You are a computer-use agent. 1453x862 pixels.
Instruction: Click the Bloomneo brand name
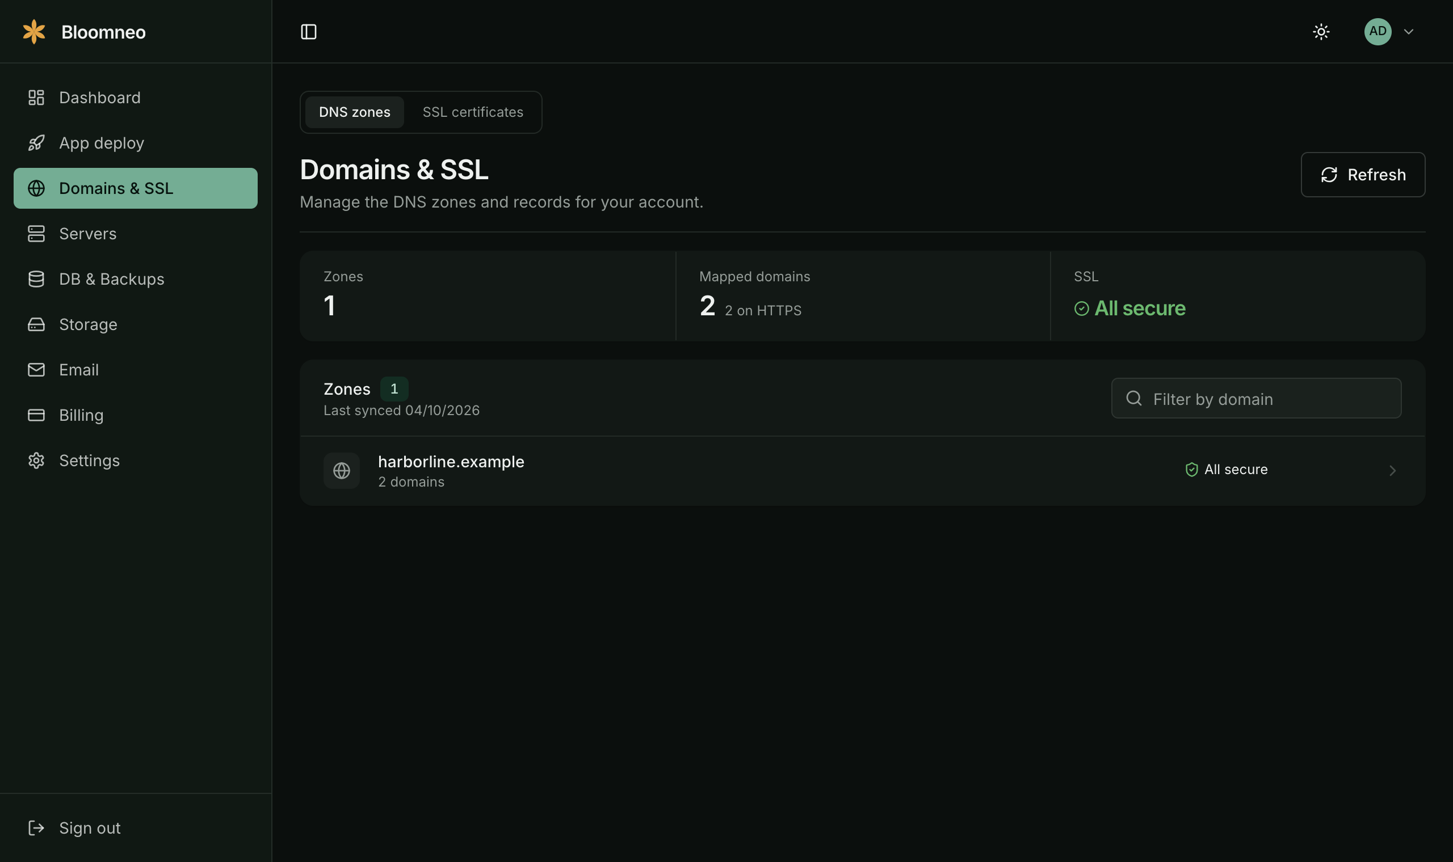(x=103, y=32)
